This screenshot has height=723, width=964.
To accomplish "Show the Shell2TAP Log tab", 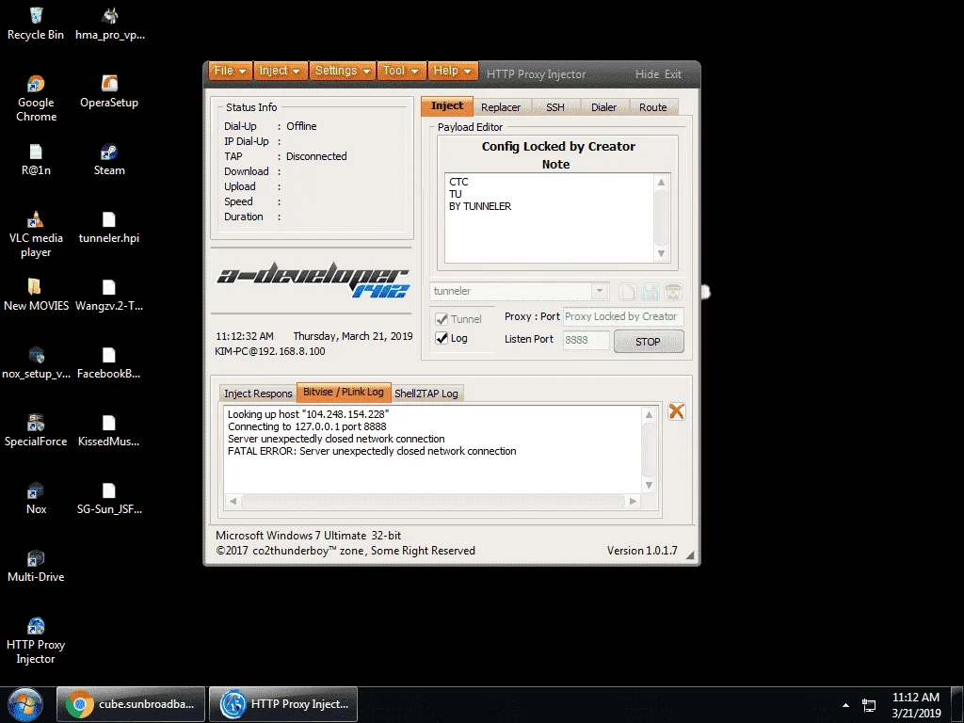I will click(x=426, y=394).
